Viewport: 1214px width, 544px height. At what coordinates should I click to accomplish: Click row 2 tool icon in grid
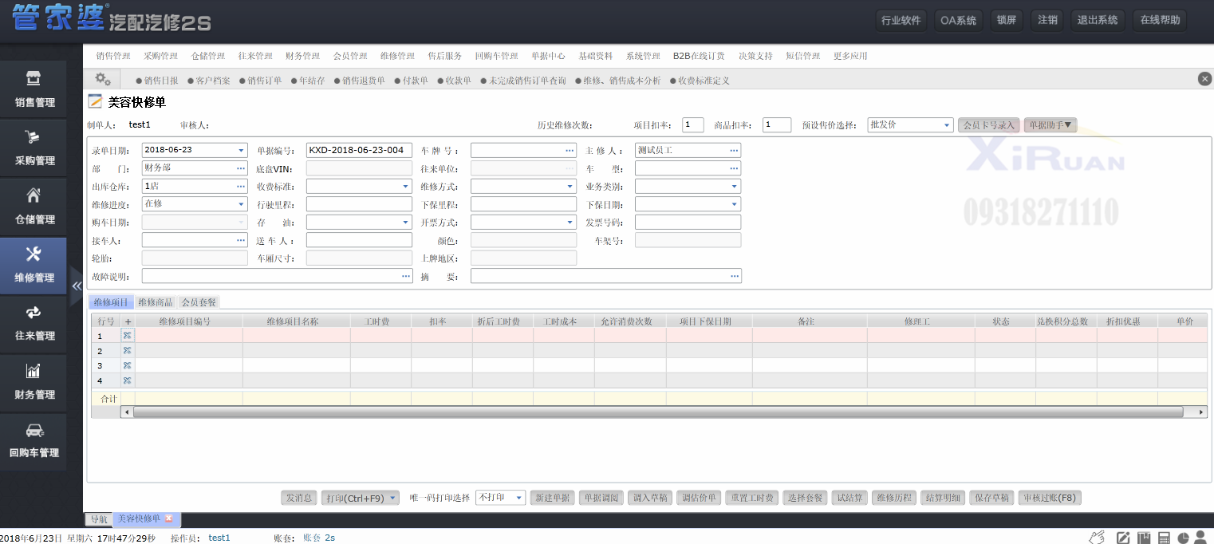[128, 351]
